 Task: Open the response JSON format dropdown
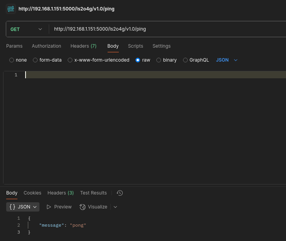click(x=23, y=207)
